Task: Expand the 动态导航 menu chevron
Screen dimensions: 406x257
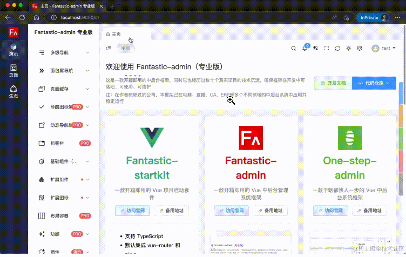Action: (88, 125)
